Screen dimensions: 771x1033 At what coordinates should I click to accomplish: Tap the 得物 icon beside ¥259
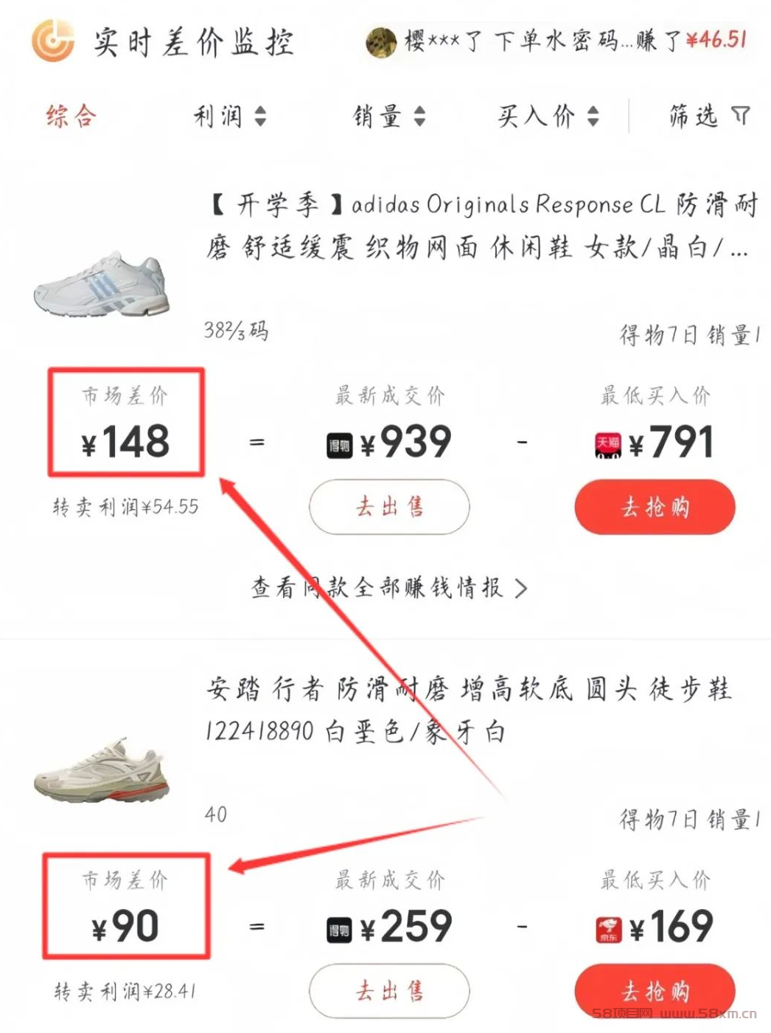click(x=340, y=930)
